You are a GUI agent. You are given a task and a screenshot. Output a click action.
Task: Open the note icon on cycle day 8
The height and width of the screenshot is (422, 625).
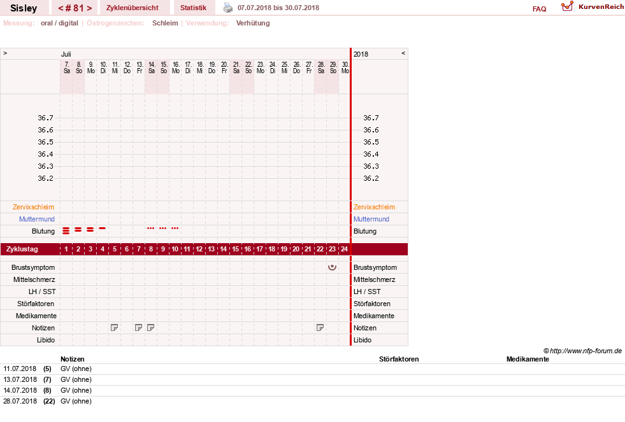[150, 328]
